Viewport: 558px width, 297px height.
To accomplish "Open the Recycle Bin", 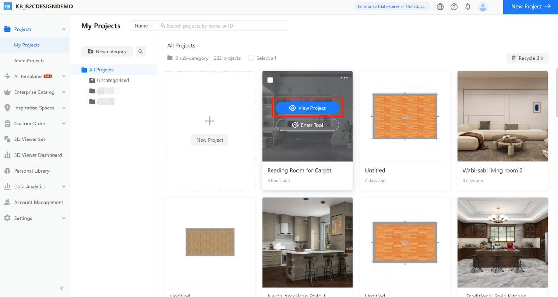I will (527, 58).
